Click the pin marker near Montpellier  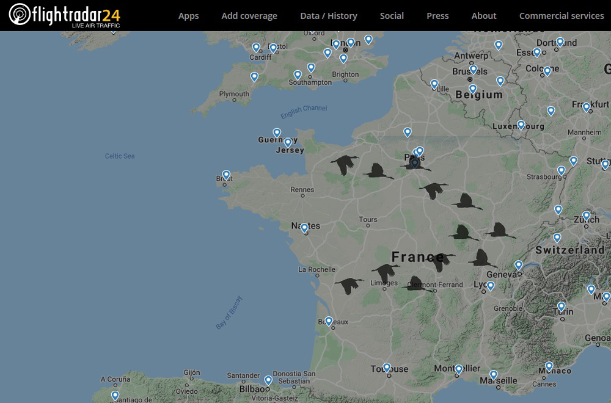point(458,368)
